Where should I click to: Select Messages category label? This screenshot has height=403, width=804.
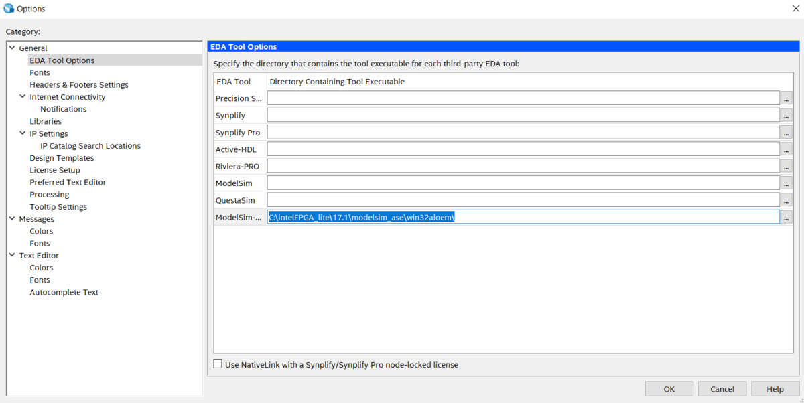(36, 219)
